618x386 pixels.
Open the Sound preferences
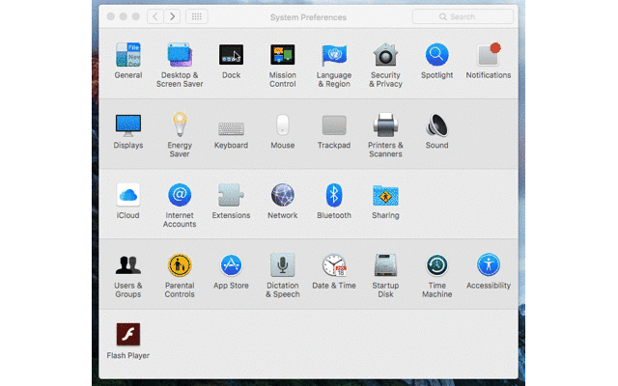(x=436, y=125)
